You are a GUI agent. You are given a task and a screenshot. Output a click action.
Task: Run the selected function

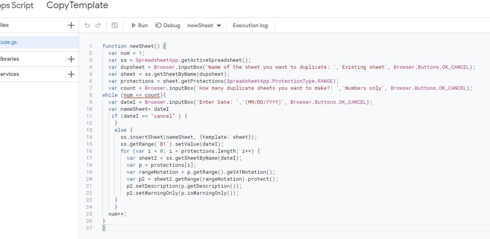[139, 25]
